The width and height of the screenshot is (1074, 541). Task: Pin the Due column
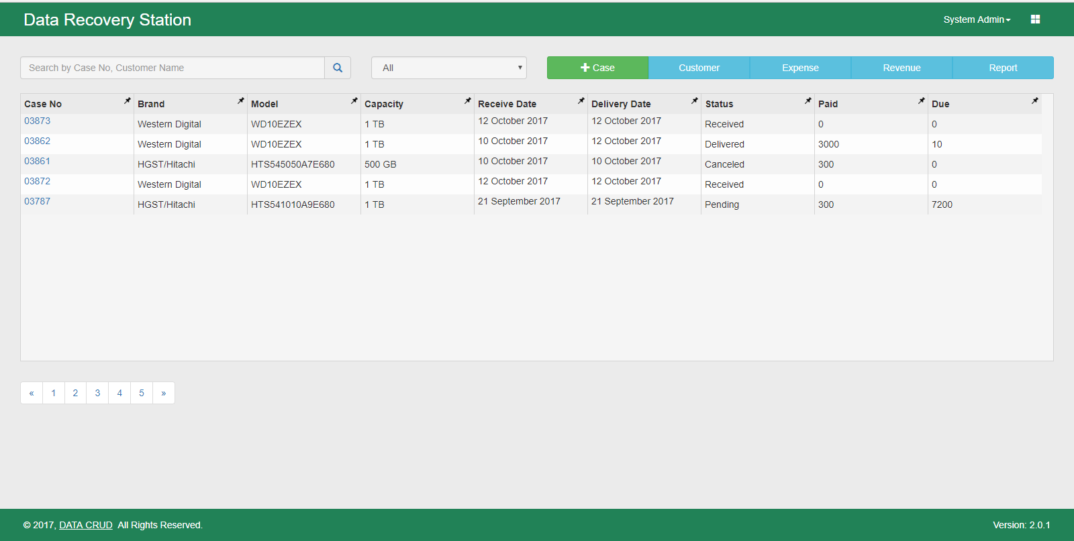(1034, 101)
